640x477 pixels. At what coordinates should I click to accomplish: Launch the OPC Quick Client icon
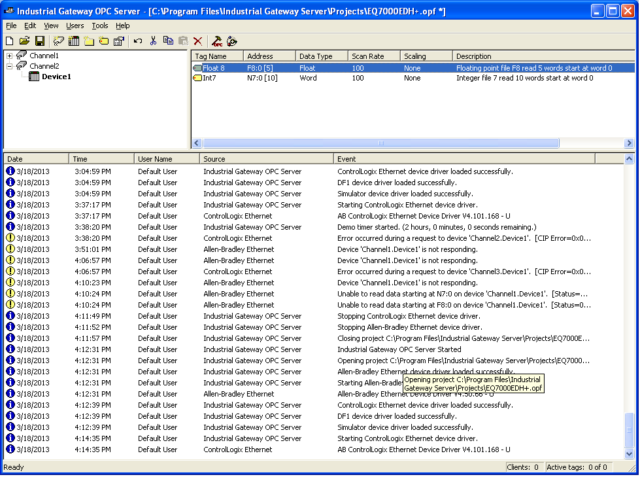pos(217,41)
